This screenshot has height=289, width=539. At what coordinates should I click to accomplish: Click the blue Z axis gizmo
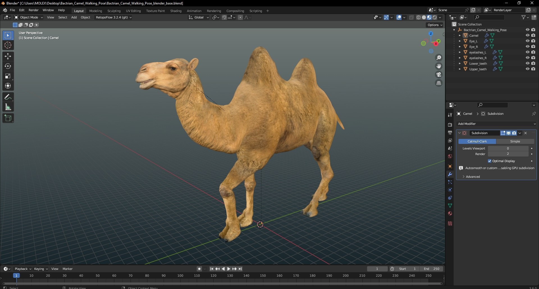pyautogui.click(x=431, y=34)
